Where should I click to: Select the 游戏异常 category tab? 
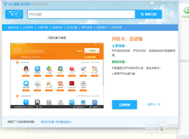116,27
